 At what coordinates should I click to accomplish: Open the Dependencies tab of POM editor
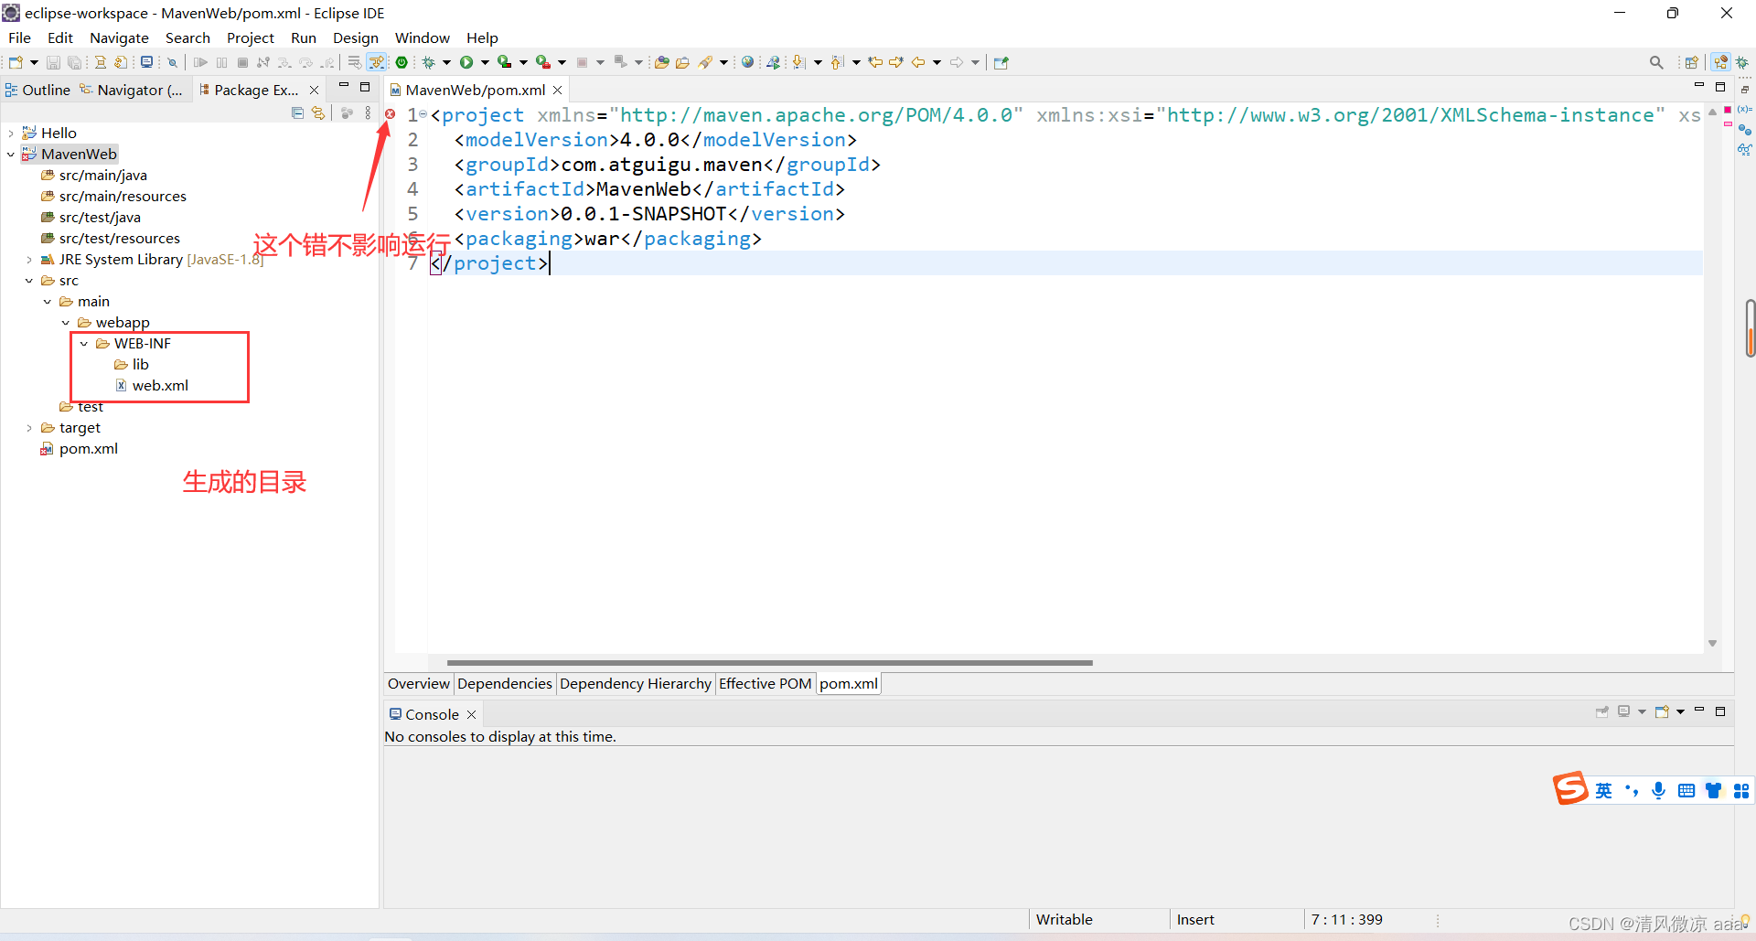tap(505, 683)
